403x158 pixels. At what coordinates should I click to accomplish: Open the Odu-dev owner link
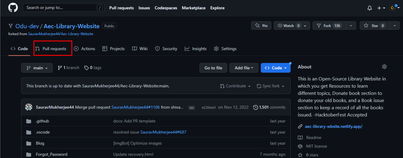[27, 26]
